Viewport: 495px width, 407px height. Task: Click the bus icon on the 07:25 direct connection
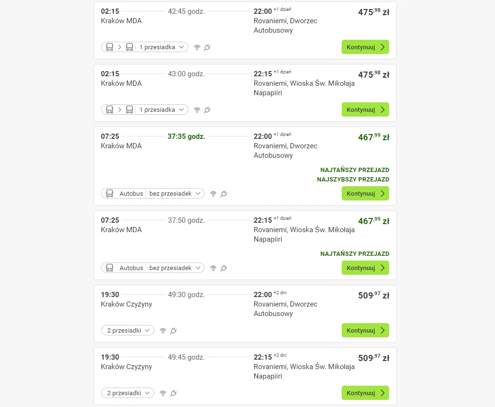(110, 193)
